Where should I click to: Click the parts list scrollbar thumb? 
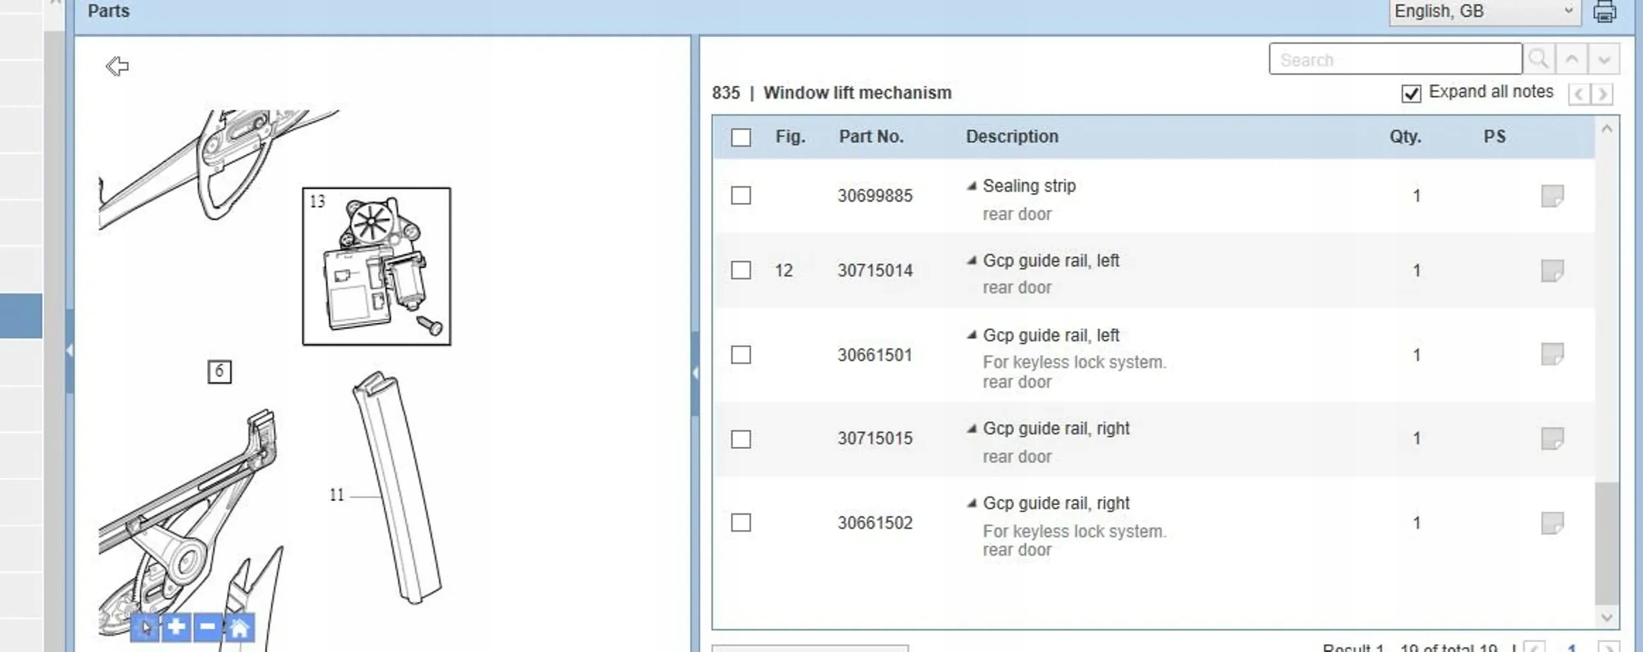1606,543
